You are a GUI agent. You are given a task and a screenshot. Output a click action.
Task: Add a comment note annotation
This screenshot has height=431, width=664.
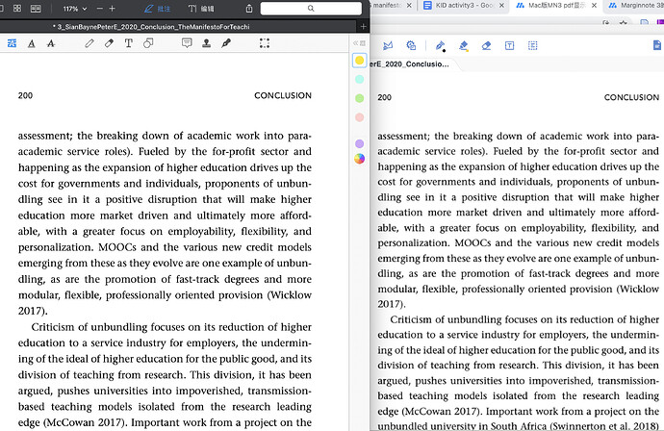tap(187, 43)
